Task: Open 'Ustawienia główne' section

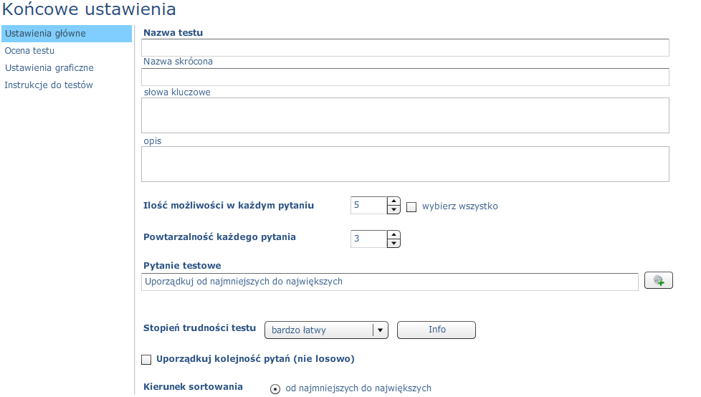Action: coord(67,34)
